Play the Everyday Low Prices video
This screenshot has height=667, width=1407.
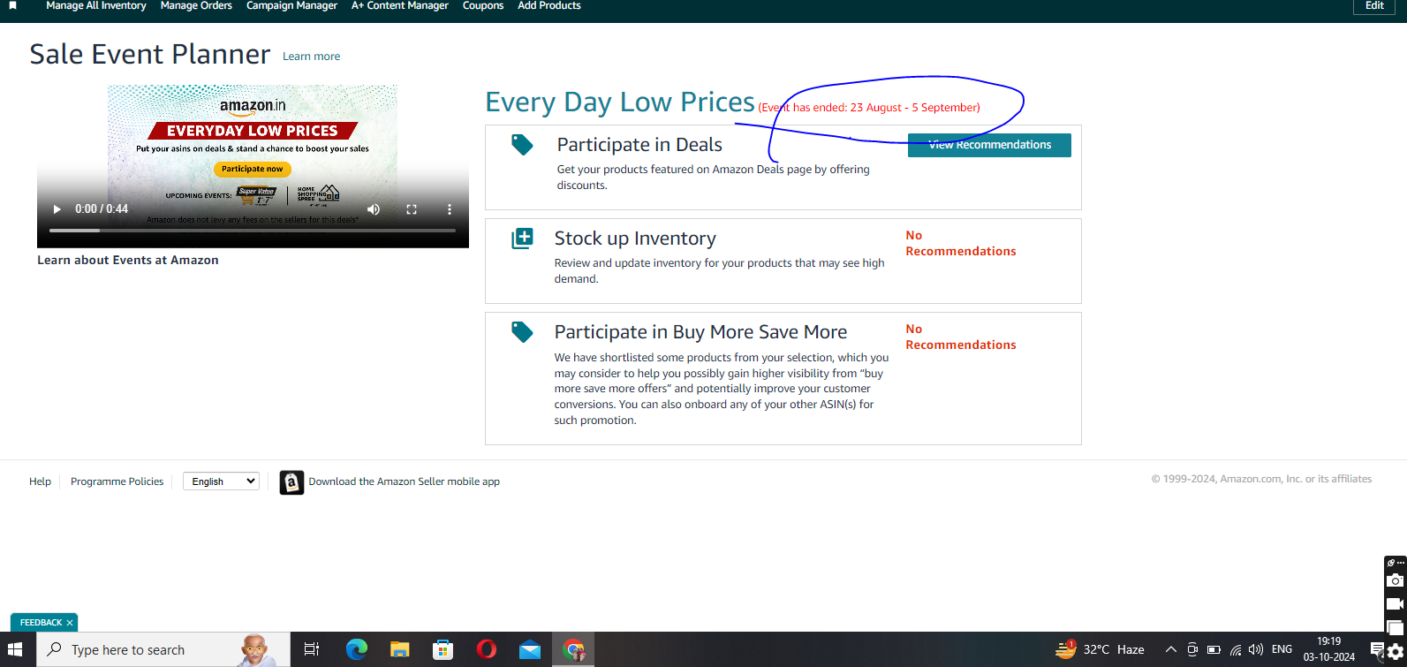(x=57, y=209)
